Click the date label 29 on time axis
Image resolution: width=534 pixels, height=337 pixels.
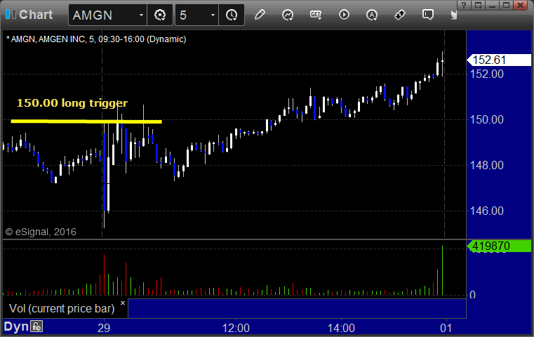pyautogui.click(x=104, y=328)
